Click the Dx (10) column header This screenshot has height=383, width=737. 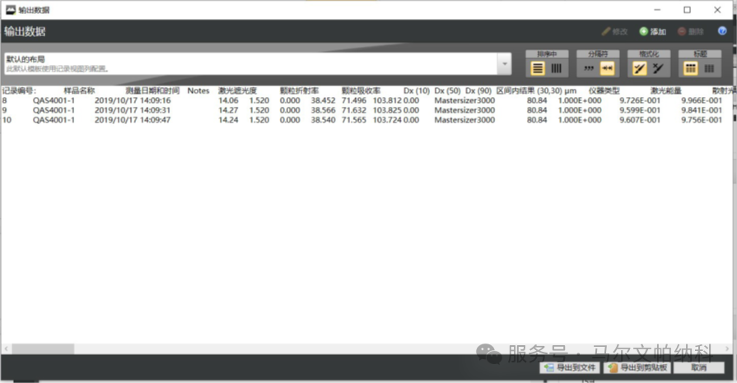pos(417,90)
